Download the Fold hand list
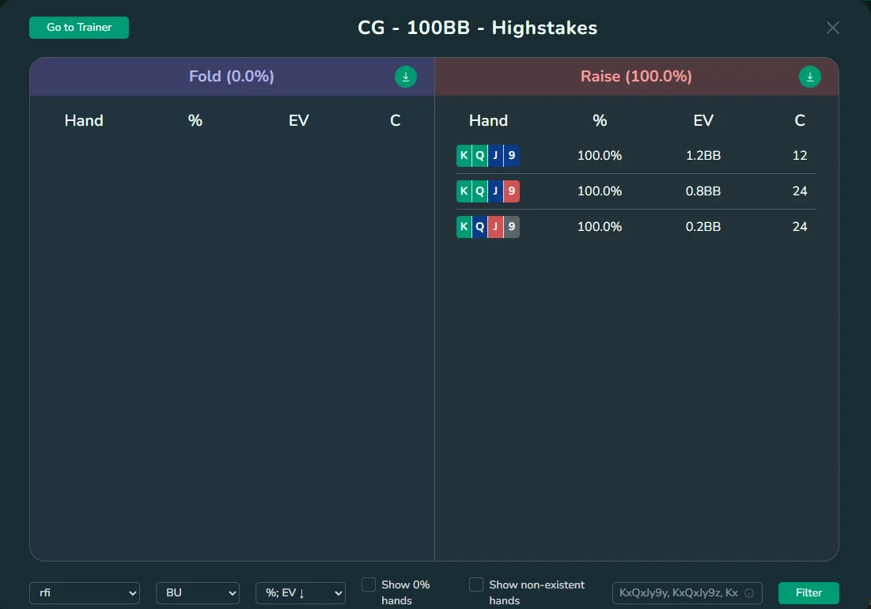Image resolution: width=871 pixels, height=609 pixels. tap(405, 77)
